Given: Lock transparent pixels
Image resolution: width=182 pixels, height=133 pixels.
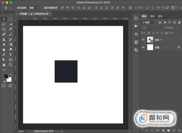Looking at the screenshot, I should point(149,33).
